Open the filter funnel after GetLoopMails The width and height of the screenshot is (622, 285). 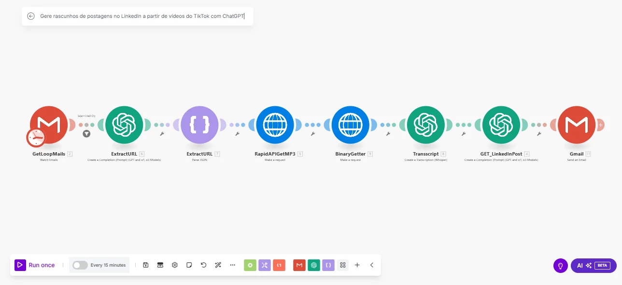click(x=86, y=134)
